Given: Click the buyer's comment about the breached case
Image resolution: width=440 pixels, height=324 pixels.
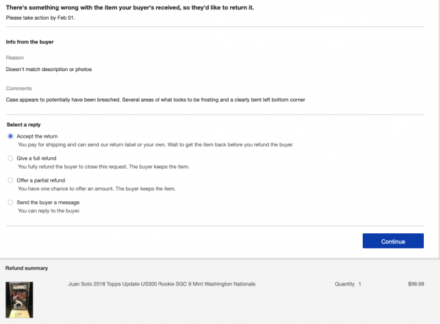Looking at the screenshot, I should (x=155, y=100).
